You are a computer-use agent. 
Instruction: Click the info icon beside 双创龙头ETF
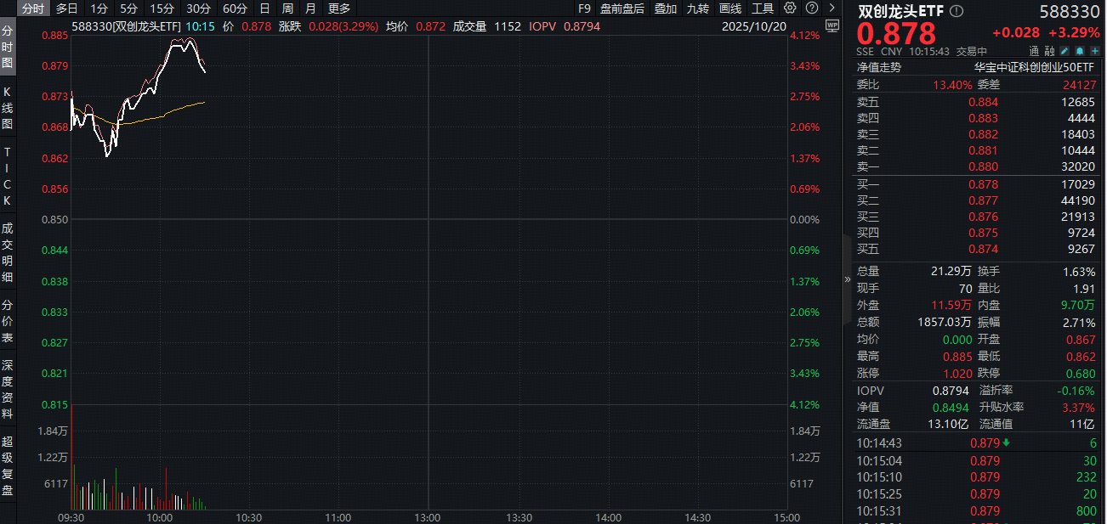[x=957, y=12]
